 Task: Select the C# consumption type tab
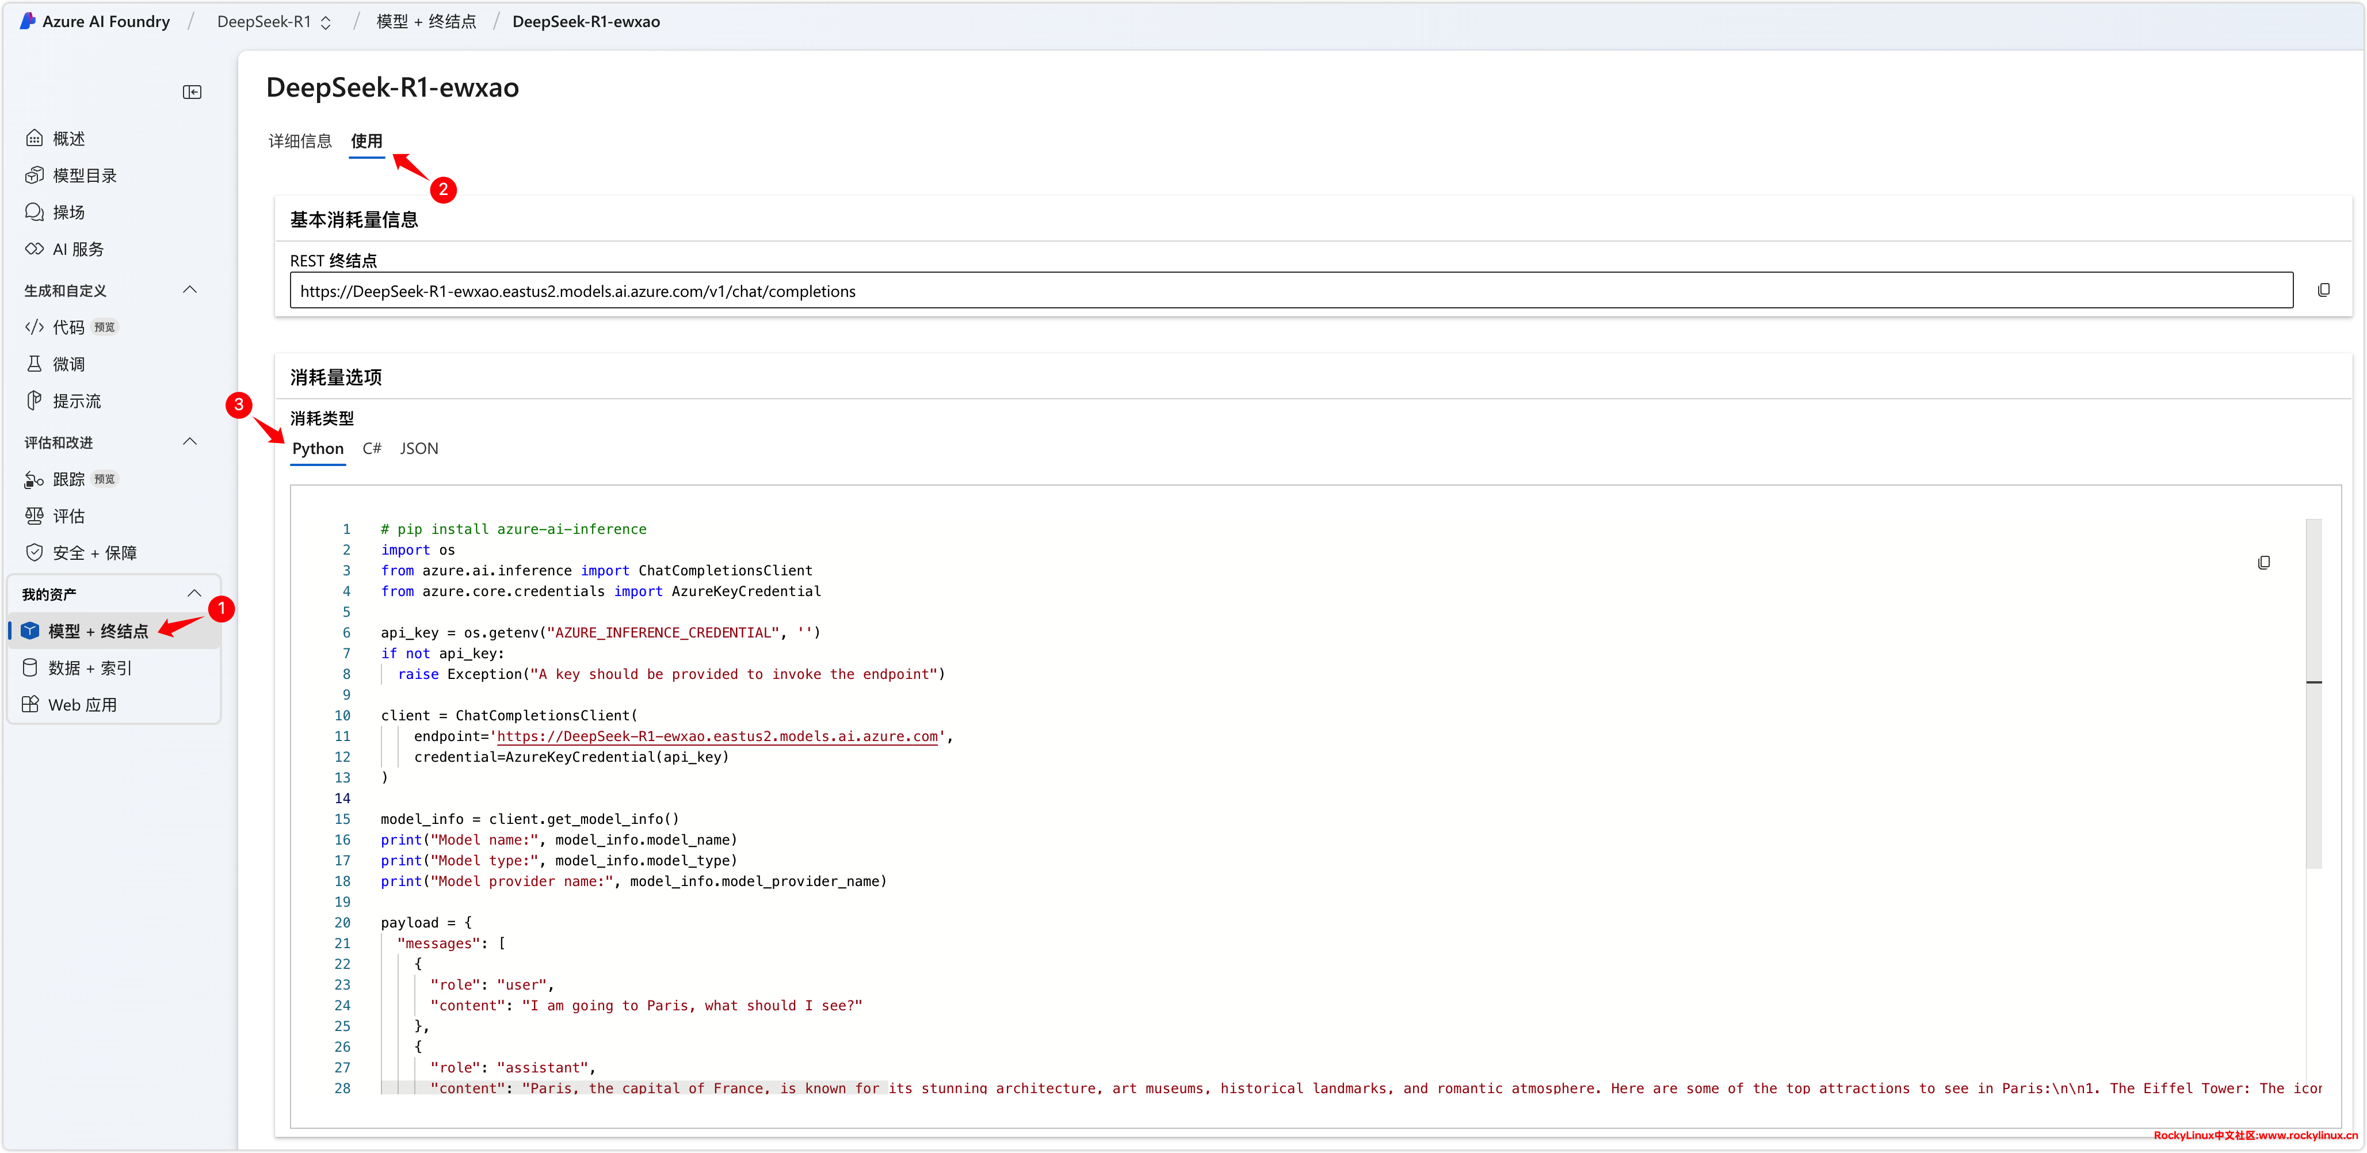pos(371,448)
